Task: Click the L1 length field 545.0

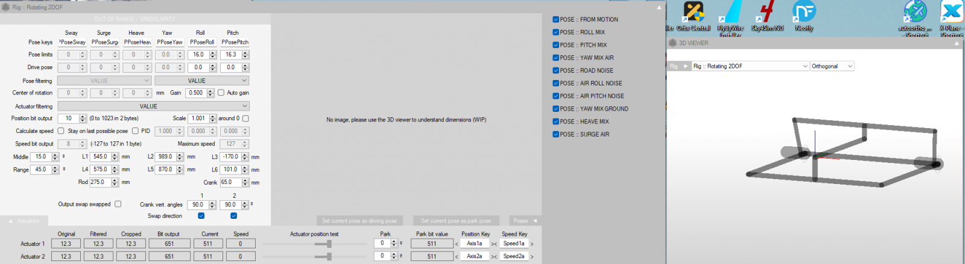Action: 100,156
